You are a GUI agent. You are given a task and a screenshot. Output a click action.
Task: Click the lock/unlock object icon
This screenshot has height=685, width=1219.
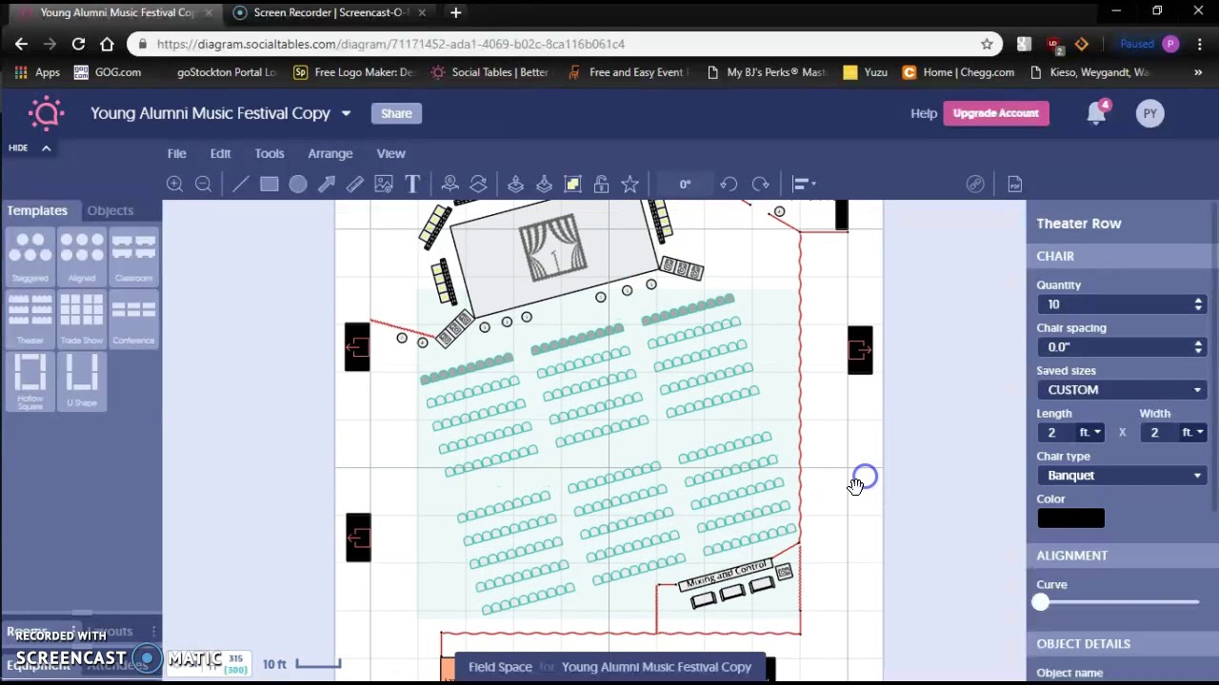click(x=601, y=184)
